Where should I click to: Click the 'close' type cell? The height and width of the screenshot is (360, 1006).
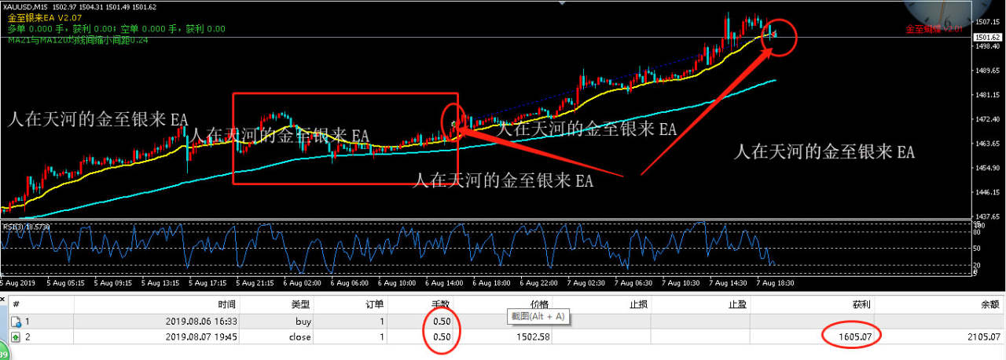[x=300, y=337]
